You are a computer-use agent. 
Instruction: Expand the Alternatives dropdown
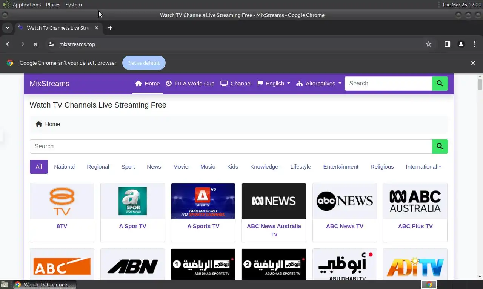pos(319,84)
